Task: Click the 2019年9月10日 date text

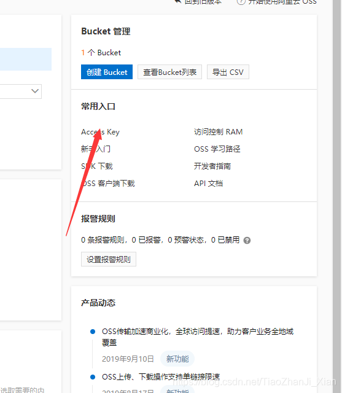Action: (x=128, y=359)
